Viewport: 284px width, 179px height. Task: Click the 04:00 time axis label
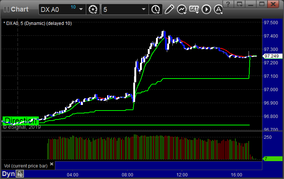coord(73,175)
